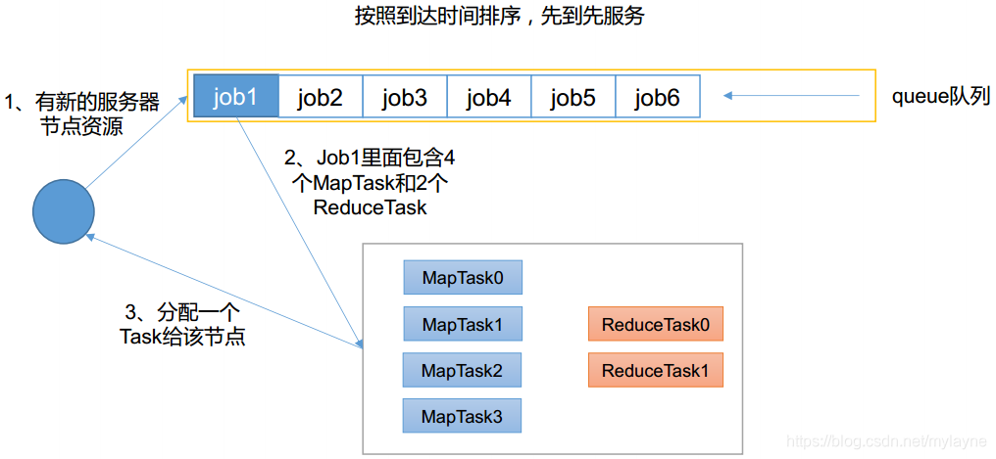Click the MapTask2 block
This screenshot has width=996, height=459.
click(x=462, y=370)
